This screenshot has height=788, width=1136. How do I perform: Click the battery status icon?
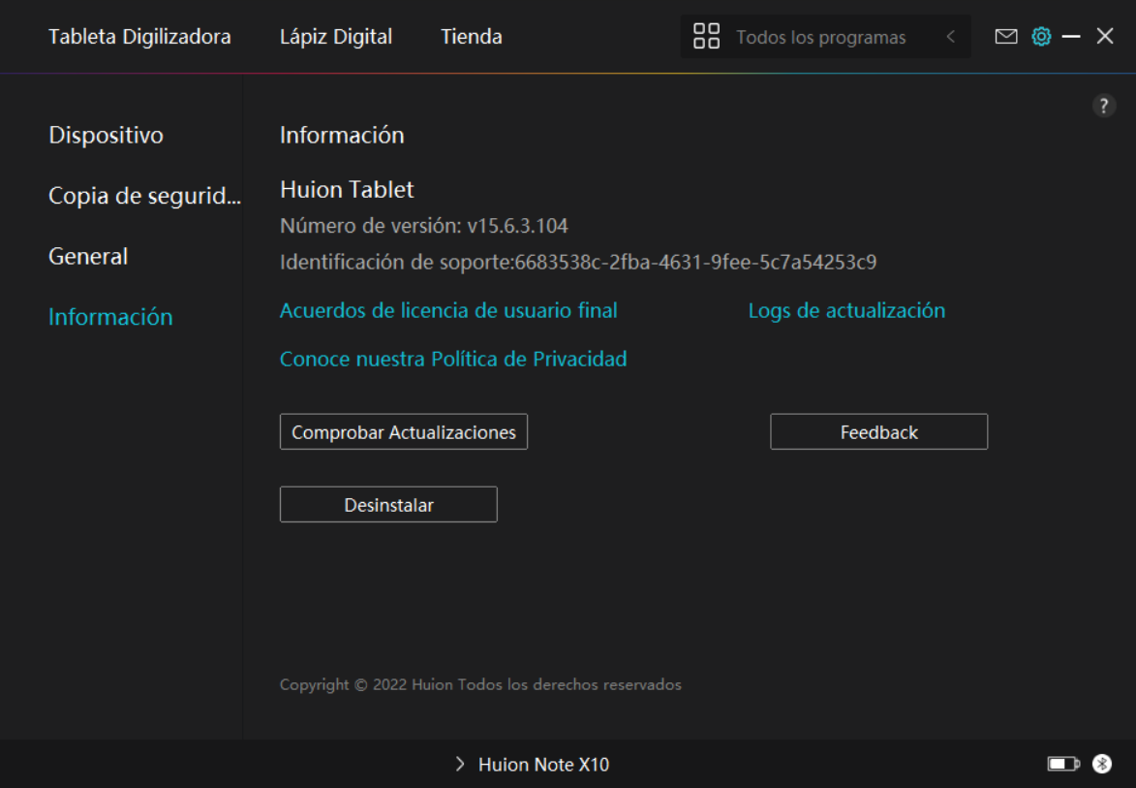1063,764
